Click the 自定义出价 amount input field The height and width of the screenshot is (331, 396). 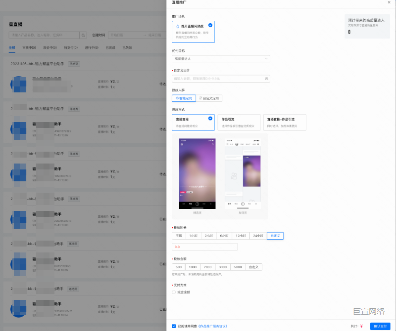pos(218,79)
